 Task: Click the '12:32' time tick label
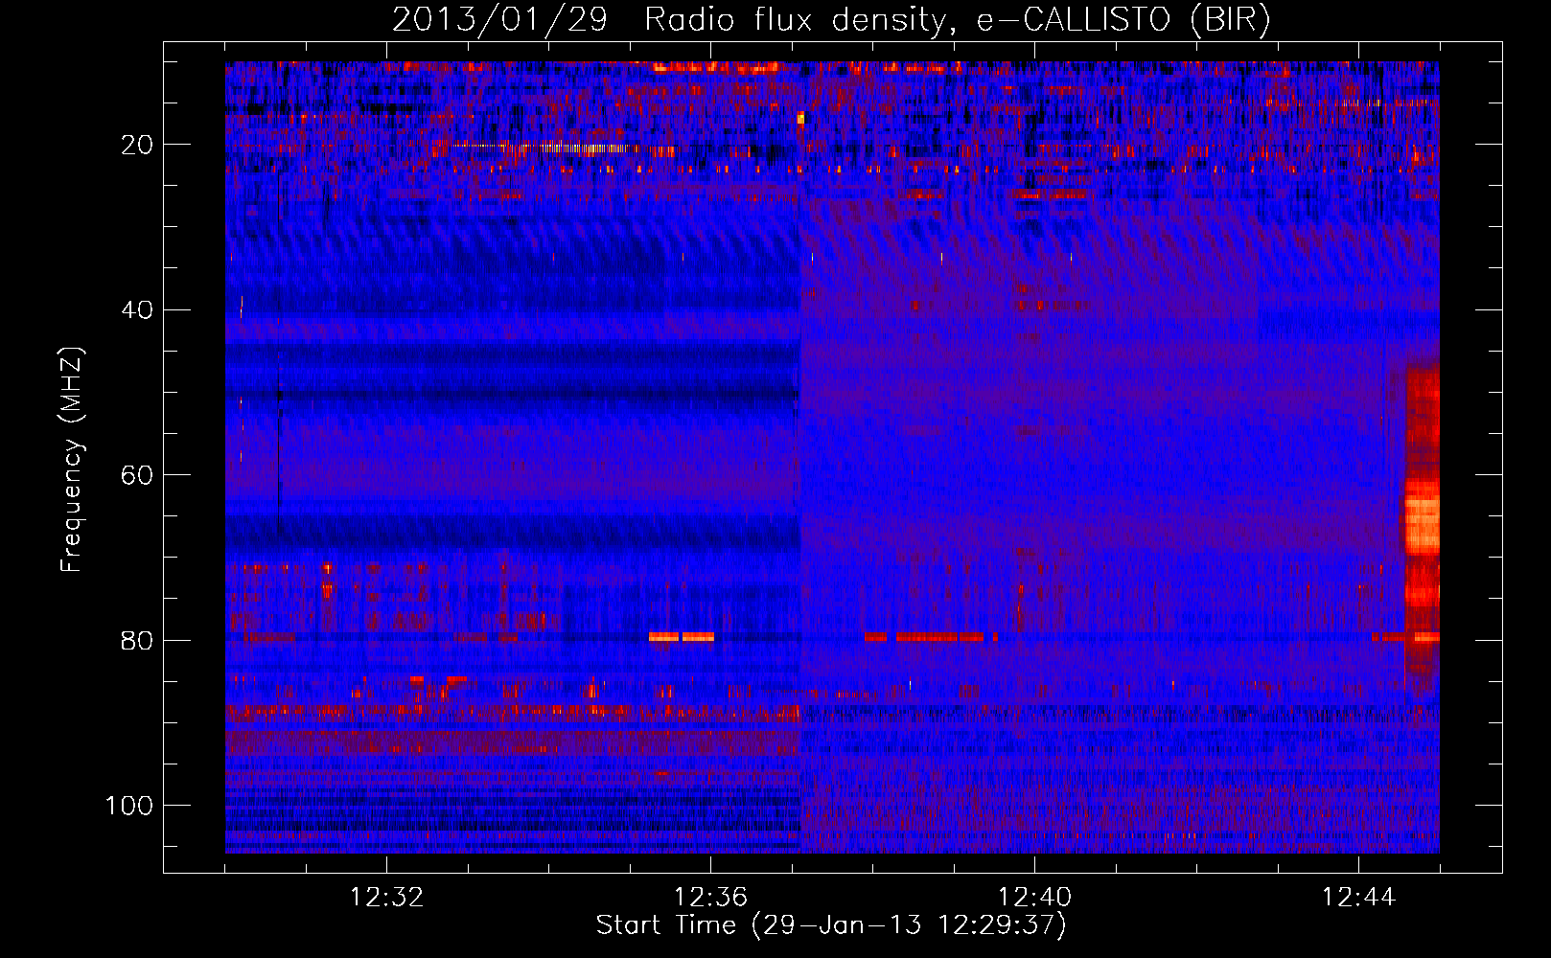coord(386,898)
